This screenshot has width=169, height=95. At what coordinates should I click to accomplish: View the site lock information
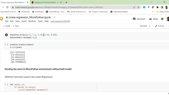tap(13, 7)
